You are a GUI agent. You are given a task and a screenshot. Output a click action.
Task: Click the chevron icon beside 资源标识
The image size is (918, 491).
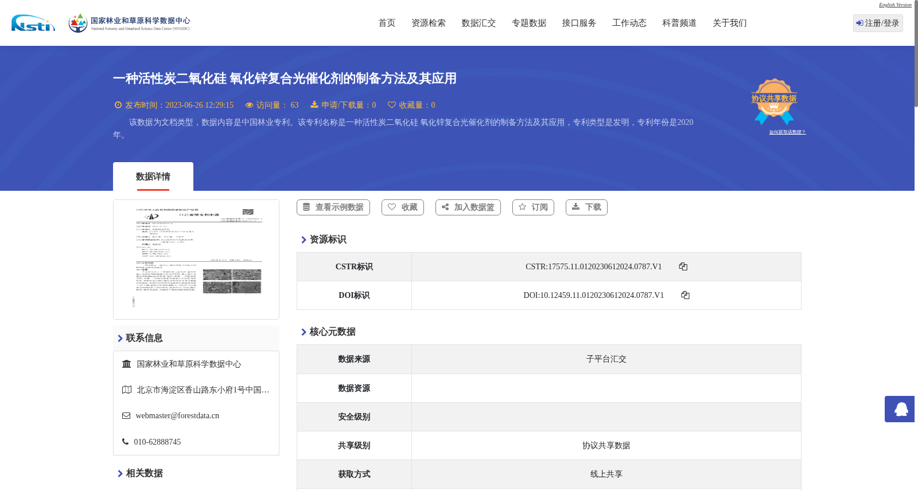point(304,240)
